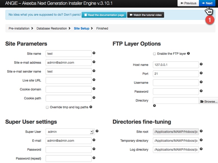Screen dimensions: 218x163
Task: Click the Site e-mail sender name field
Action: click(68, 71)
